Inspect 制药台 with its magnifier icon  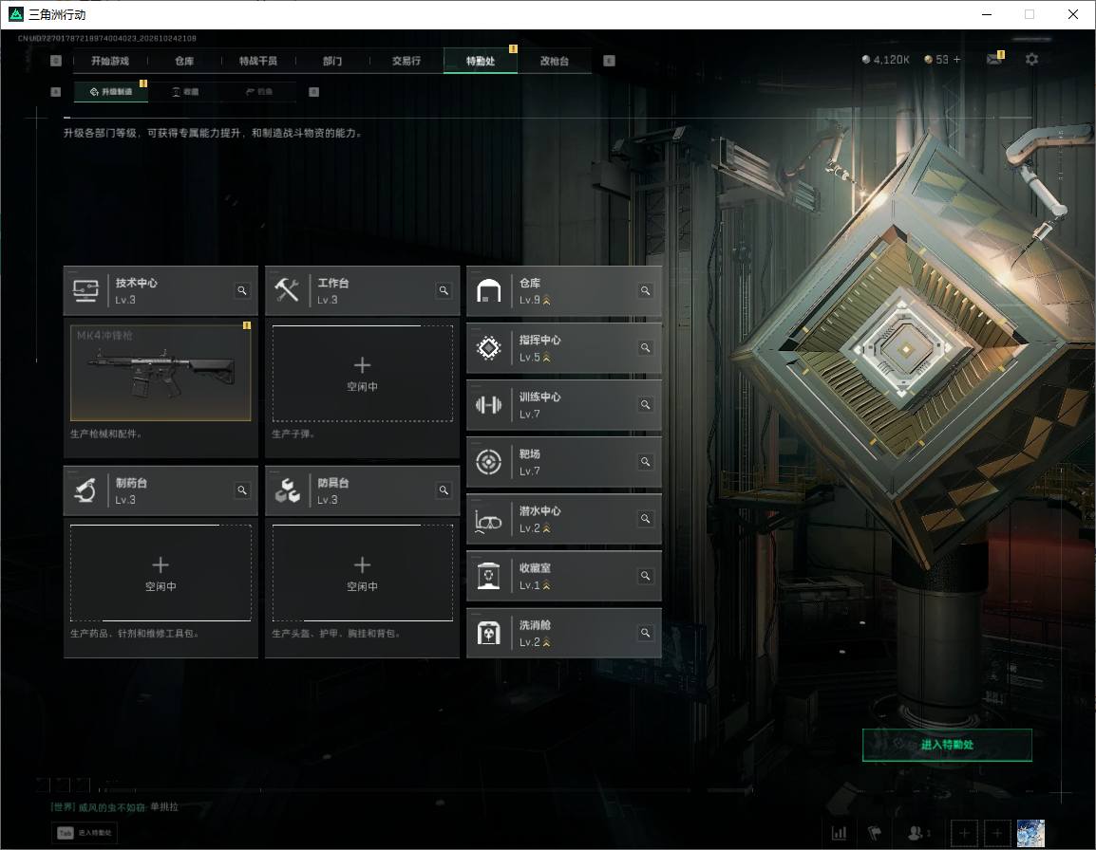[242, 490]
